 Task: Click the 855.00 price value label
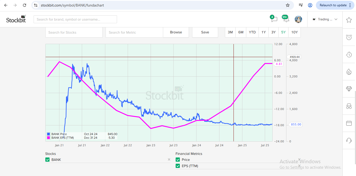(296, 124)
